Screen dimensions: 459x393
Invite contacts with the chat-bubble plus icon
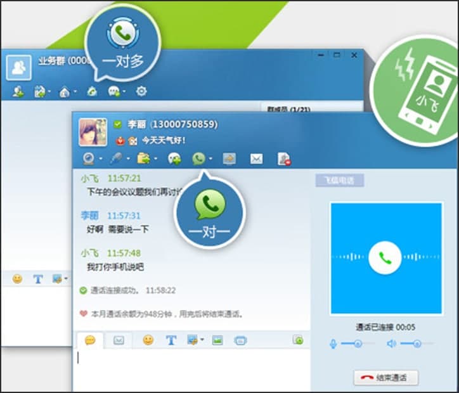pyautogui.click(x=174, y=159)
